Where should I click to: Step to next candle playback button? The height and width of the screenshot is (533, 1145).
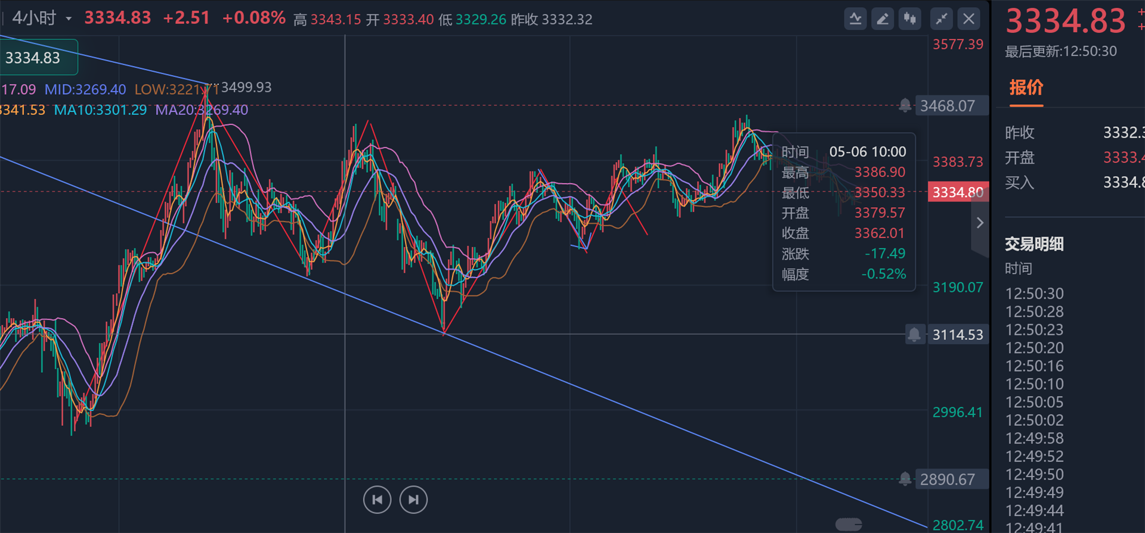413,500
